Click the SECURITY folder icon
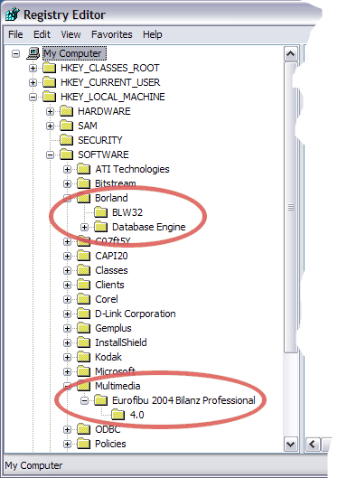The image size is (338, 478). pyautogui.click(x=67, y=140)
